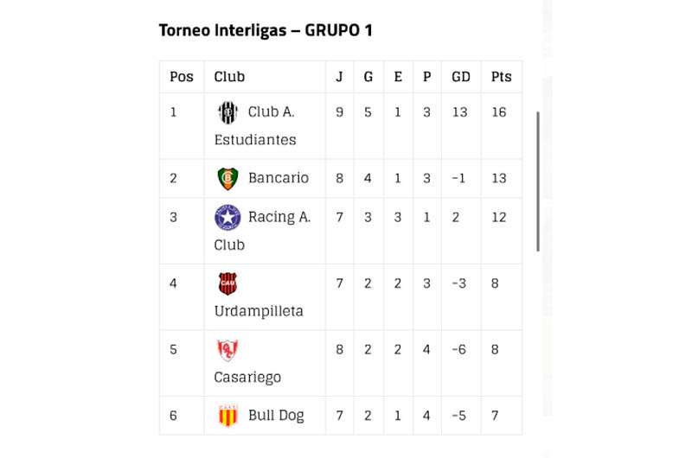This screenshot has width=692, height=458.
Task: Click the Urdampilleta red striped crest
Action: [227, 283]
